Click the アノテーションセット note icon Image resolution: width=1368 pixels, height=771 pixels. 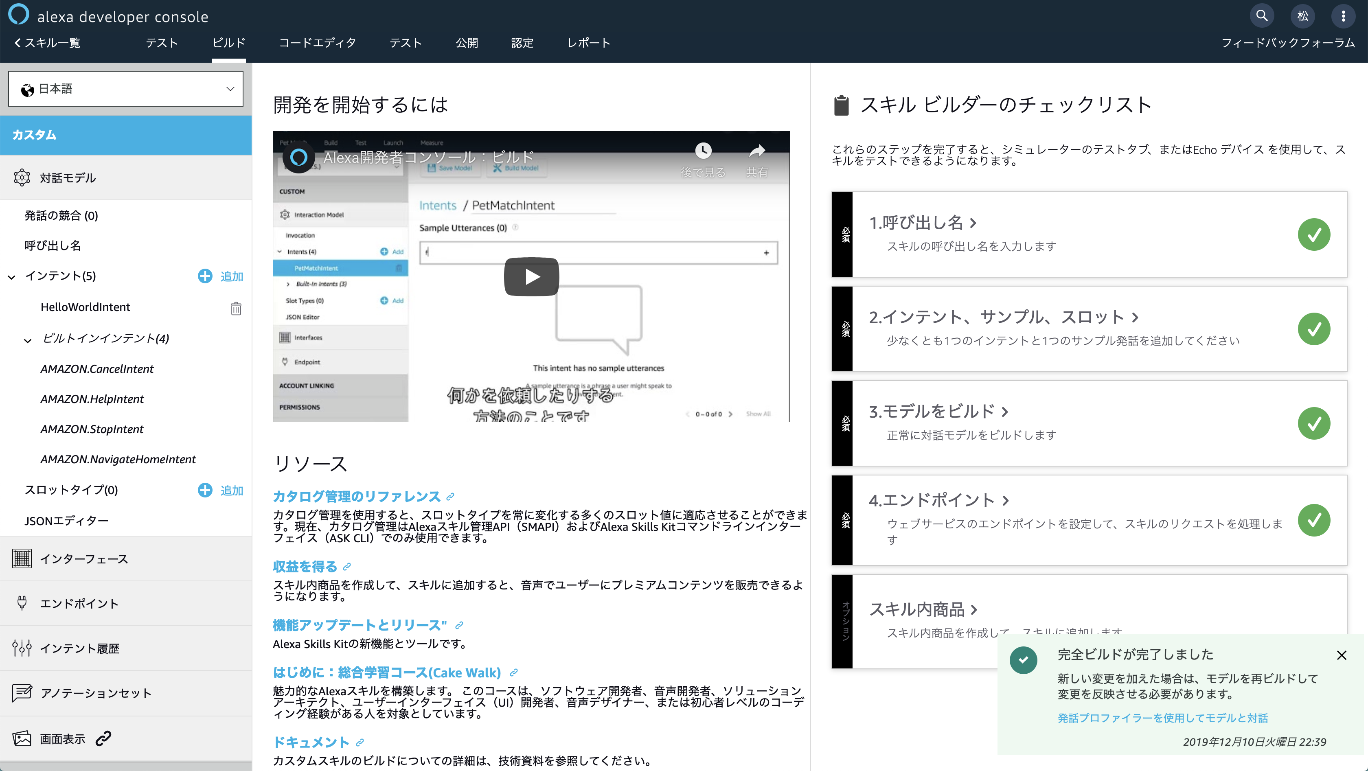coord(22,692)
